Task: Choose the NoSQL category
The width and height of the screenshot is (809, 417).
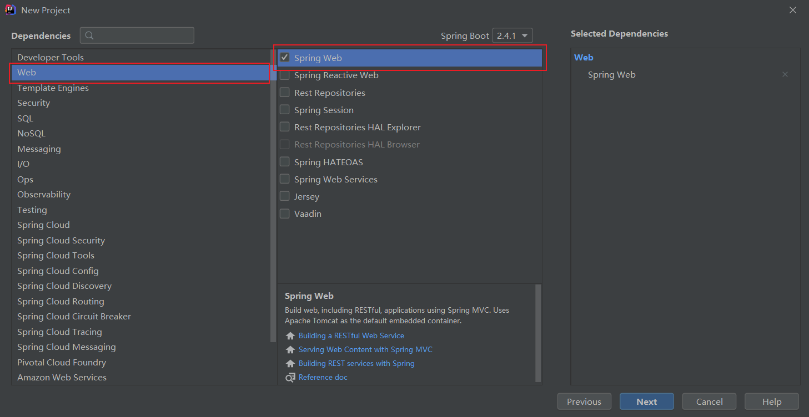Action: pyautogui.click(x=140, y=134)
